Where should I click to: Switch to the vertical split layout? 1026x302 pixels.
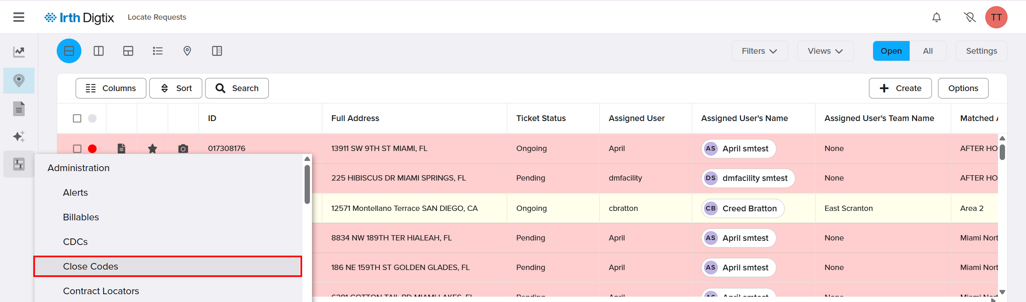pyautogui.click(x=99, y=51)
